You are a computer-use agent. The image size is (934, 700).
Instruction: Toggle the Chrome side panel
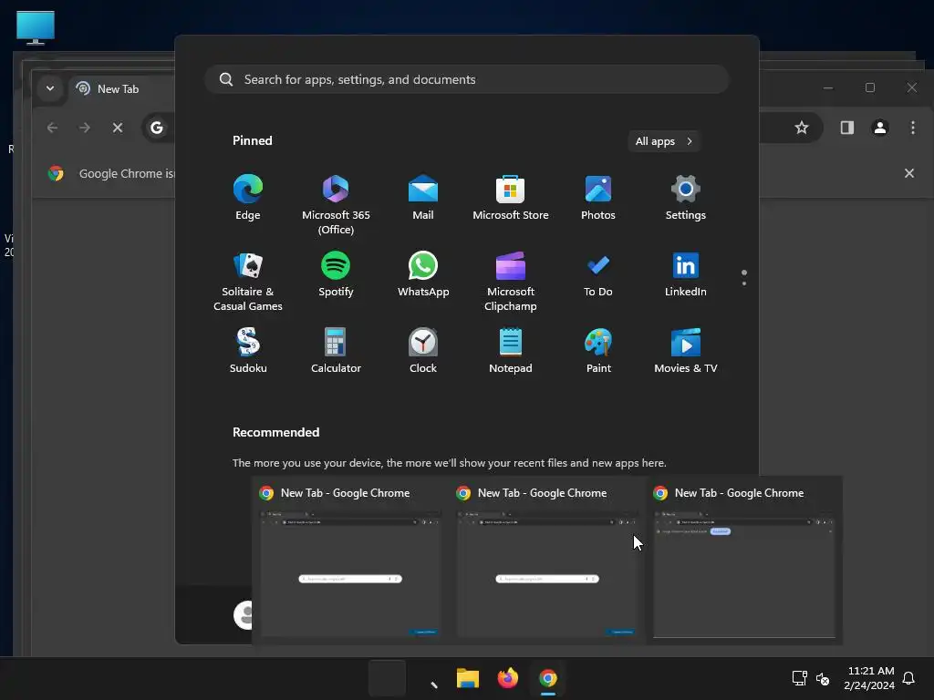point(847,128)
